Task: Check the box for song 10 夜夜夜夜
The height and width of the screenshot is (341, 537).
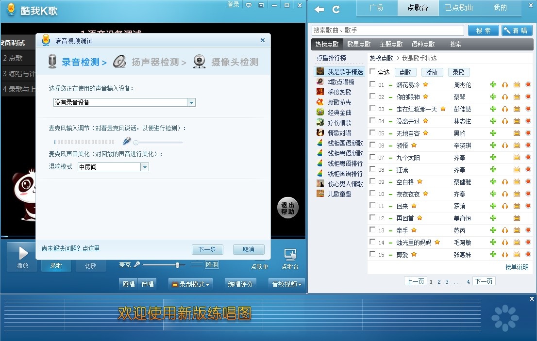Action: [372, 193]
